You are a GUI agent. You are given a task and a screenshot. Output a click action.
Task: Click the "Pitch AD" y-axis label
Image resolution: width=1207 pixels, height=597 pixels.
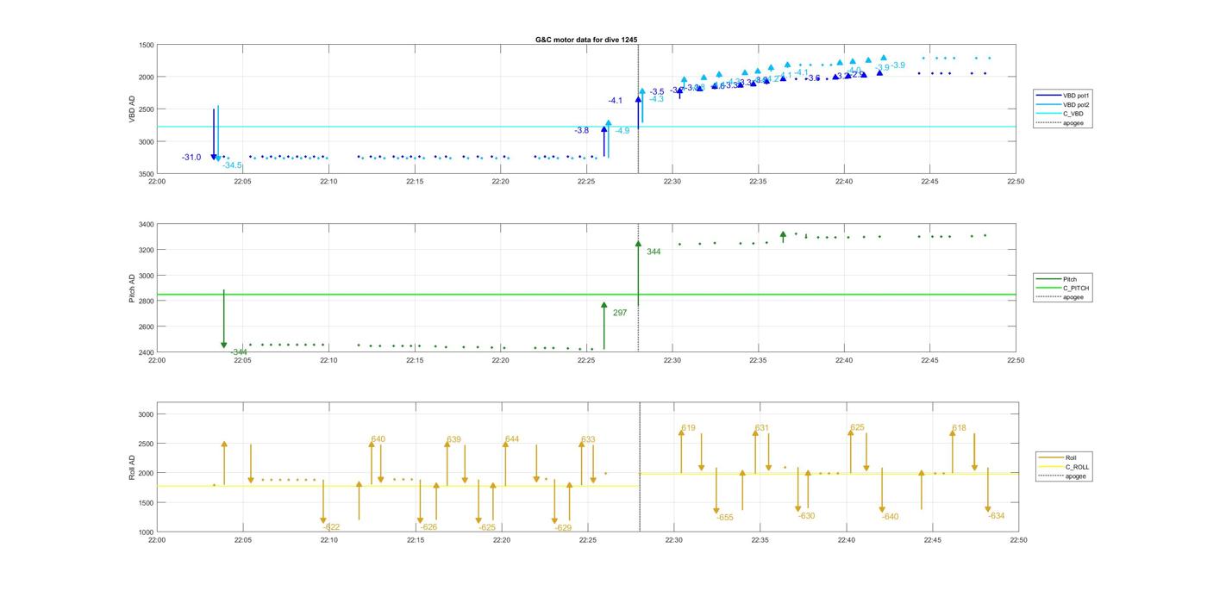click(132, 289)
